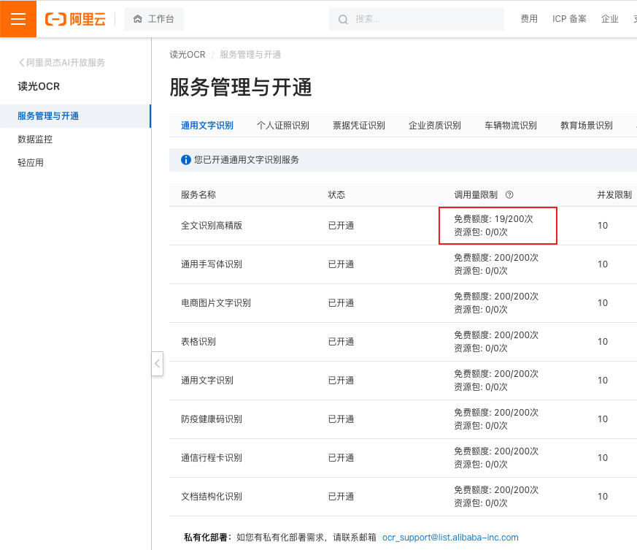Click the 防疫健康码识别 service name
637x550 pixels.
point(212,419)
